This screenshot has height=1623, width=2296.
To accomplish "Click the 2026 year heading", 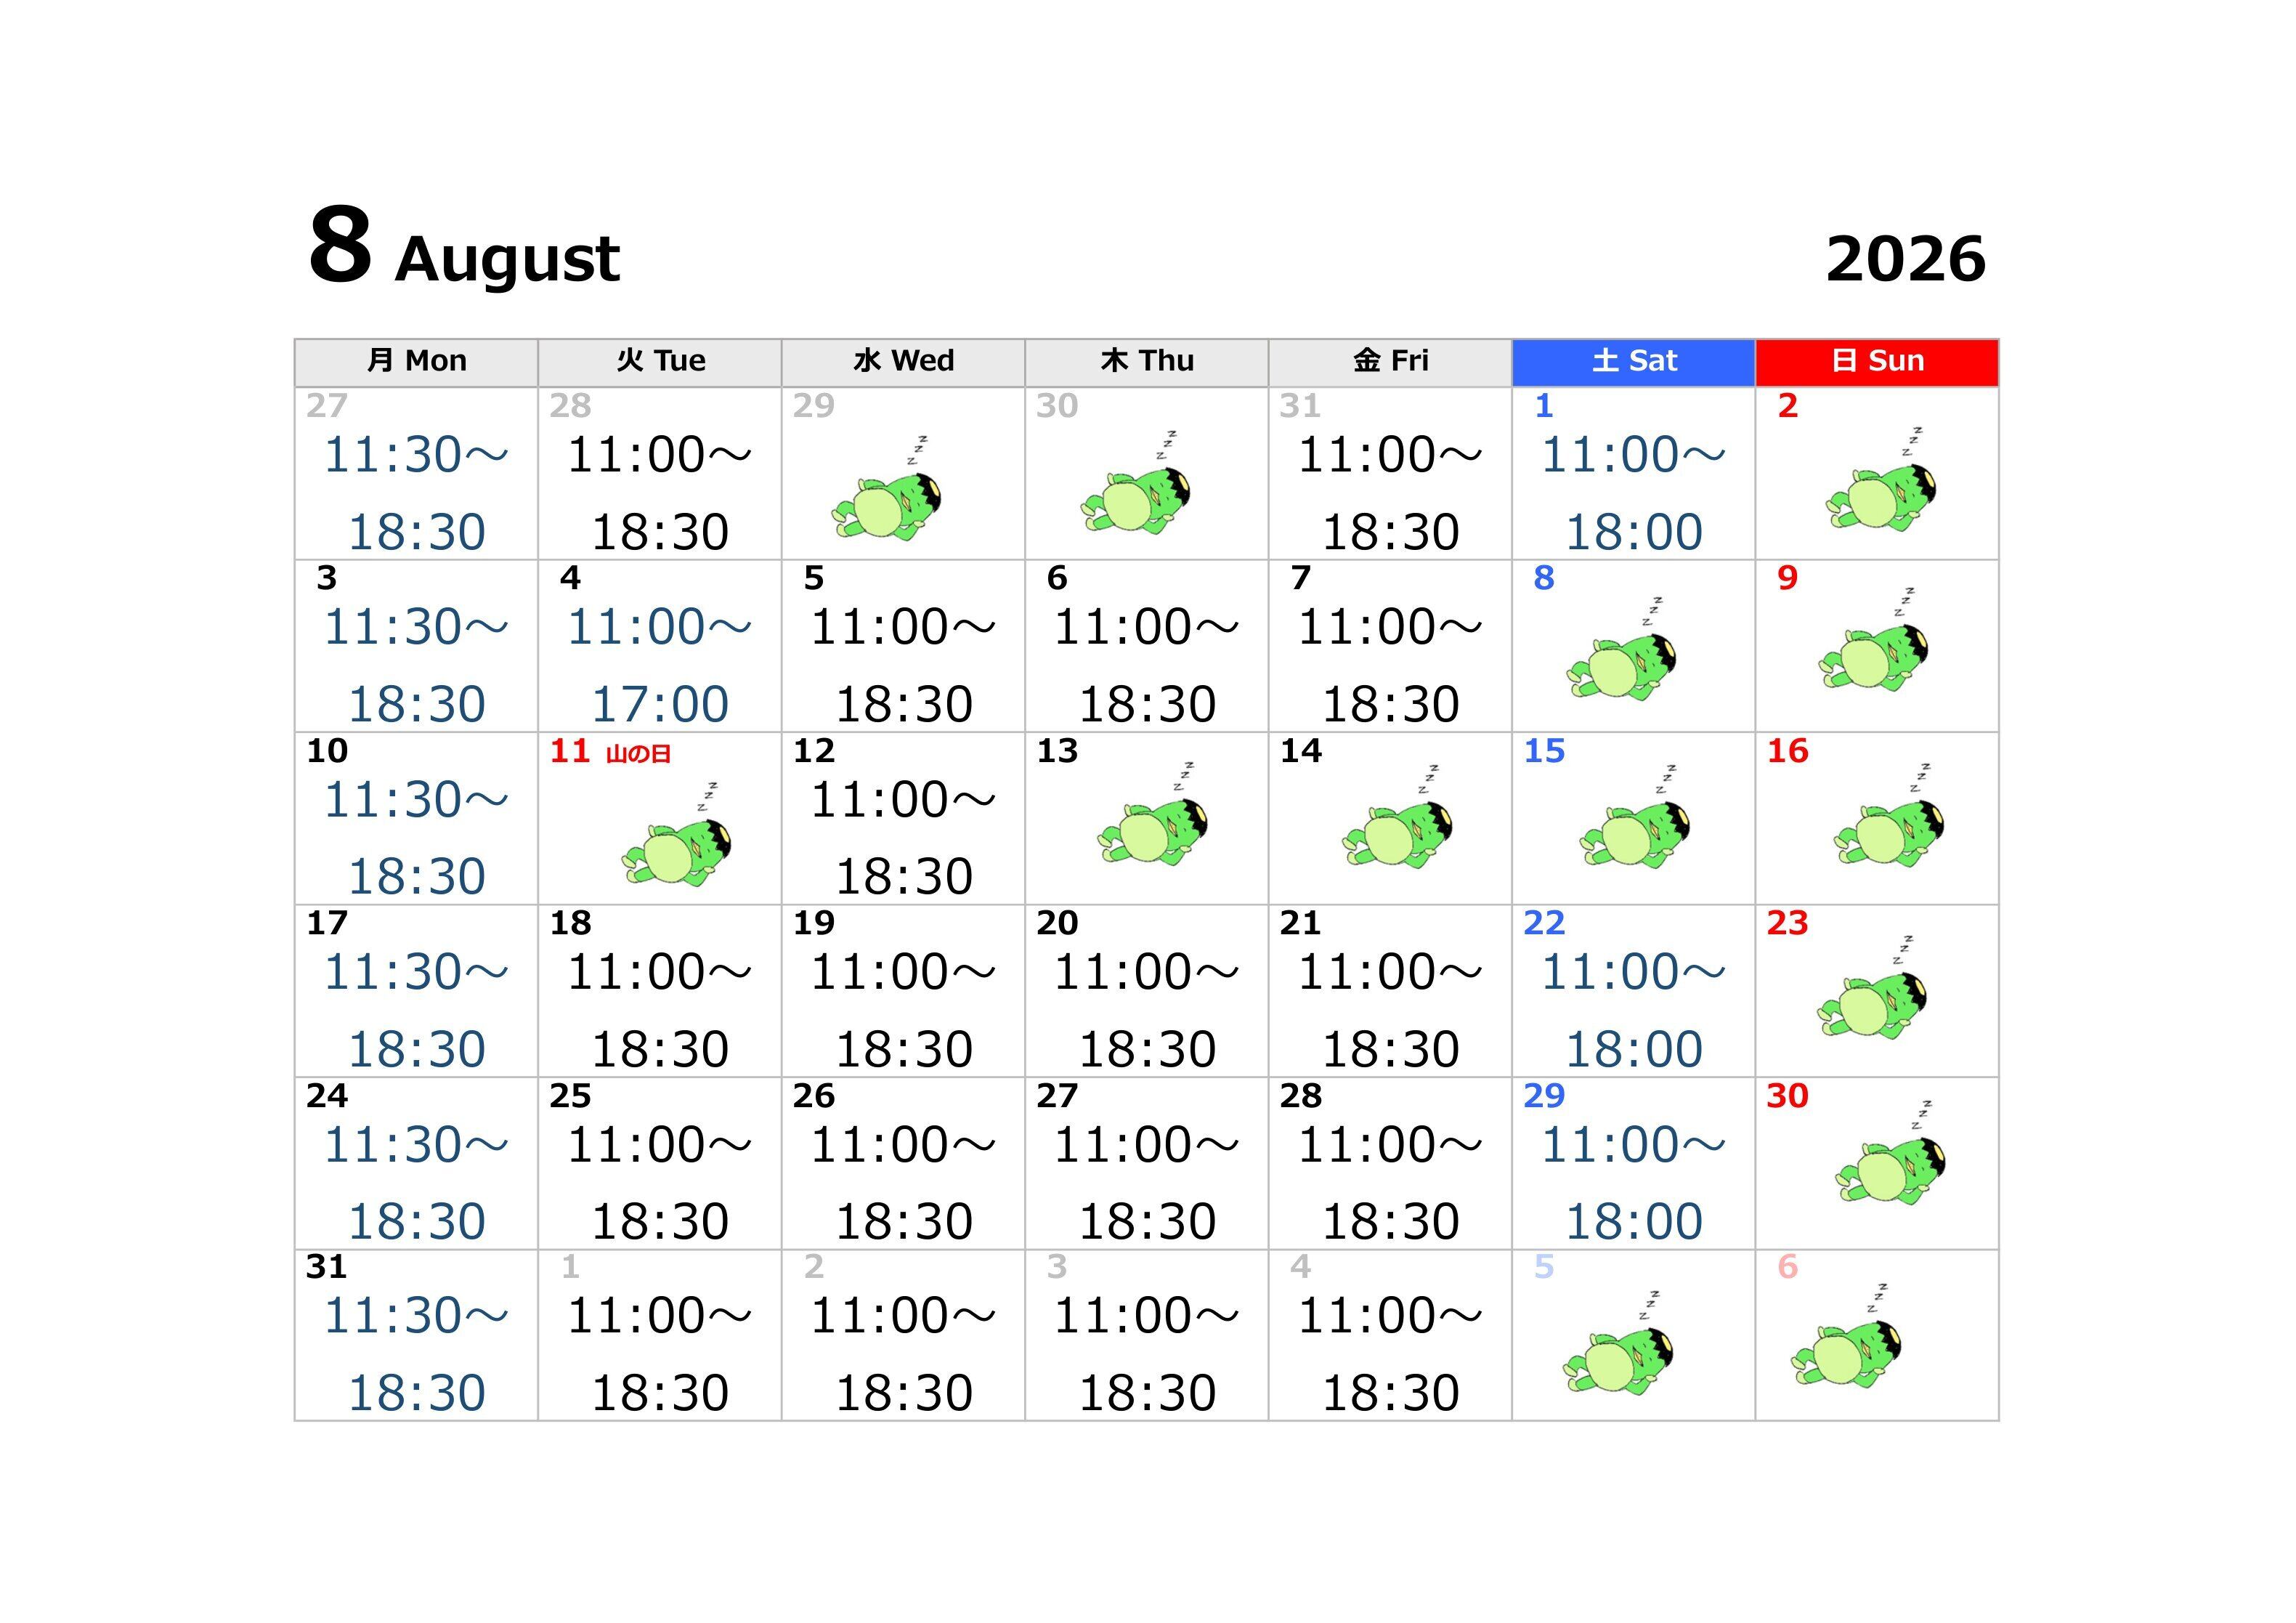I will pos(1905,259).
